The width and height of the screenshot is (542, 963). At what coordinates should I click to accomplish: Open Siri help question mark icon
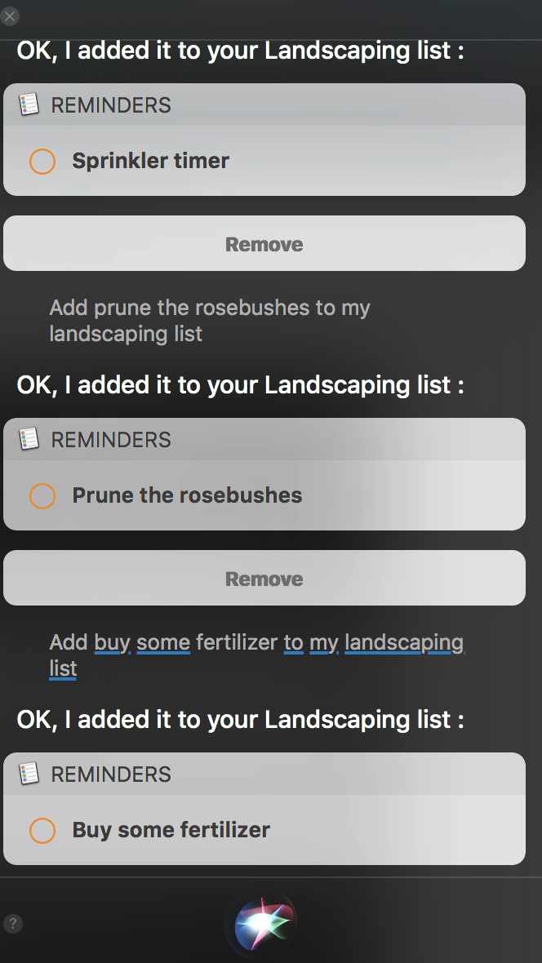point(13,924)
